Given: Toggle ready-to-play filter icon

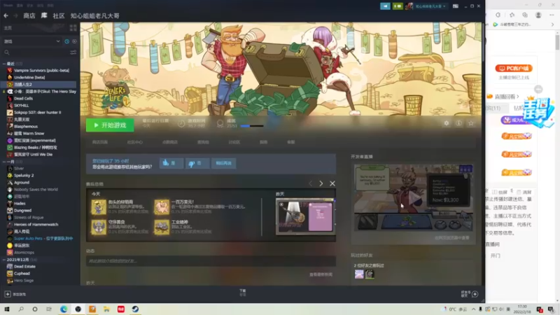Looking at the screenshot, I should (74, 41).
